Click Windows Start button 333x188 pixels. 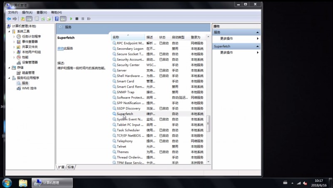click(x=7, y=183)
